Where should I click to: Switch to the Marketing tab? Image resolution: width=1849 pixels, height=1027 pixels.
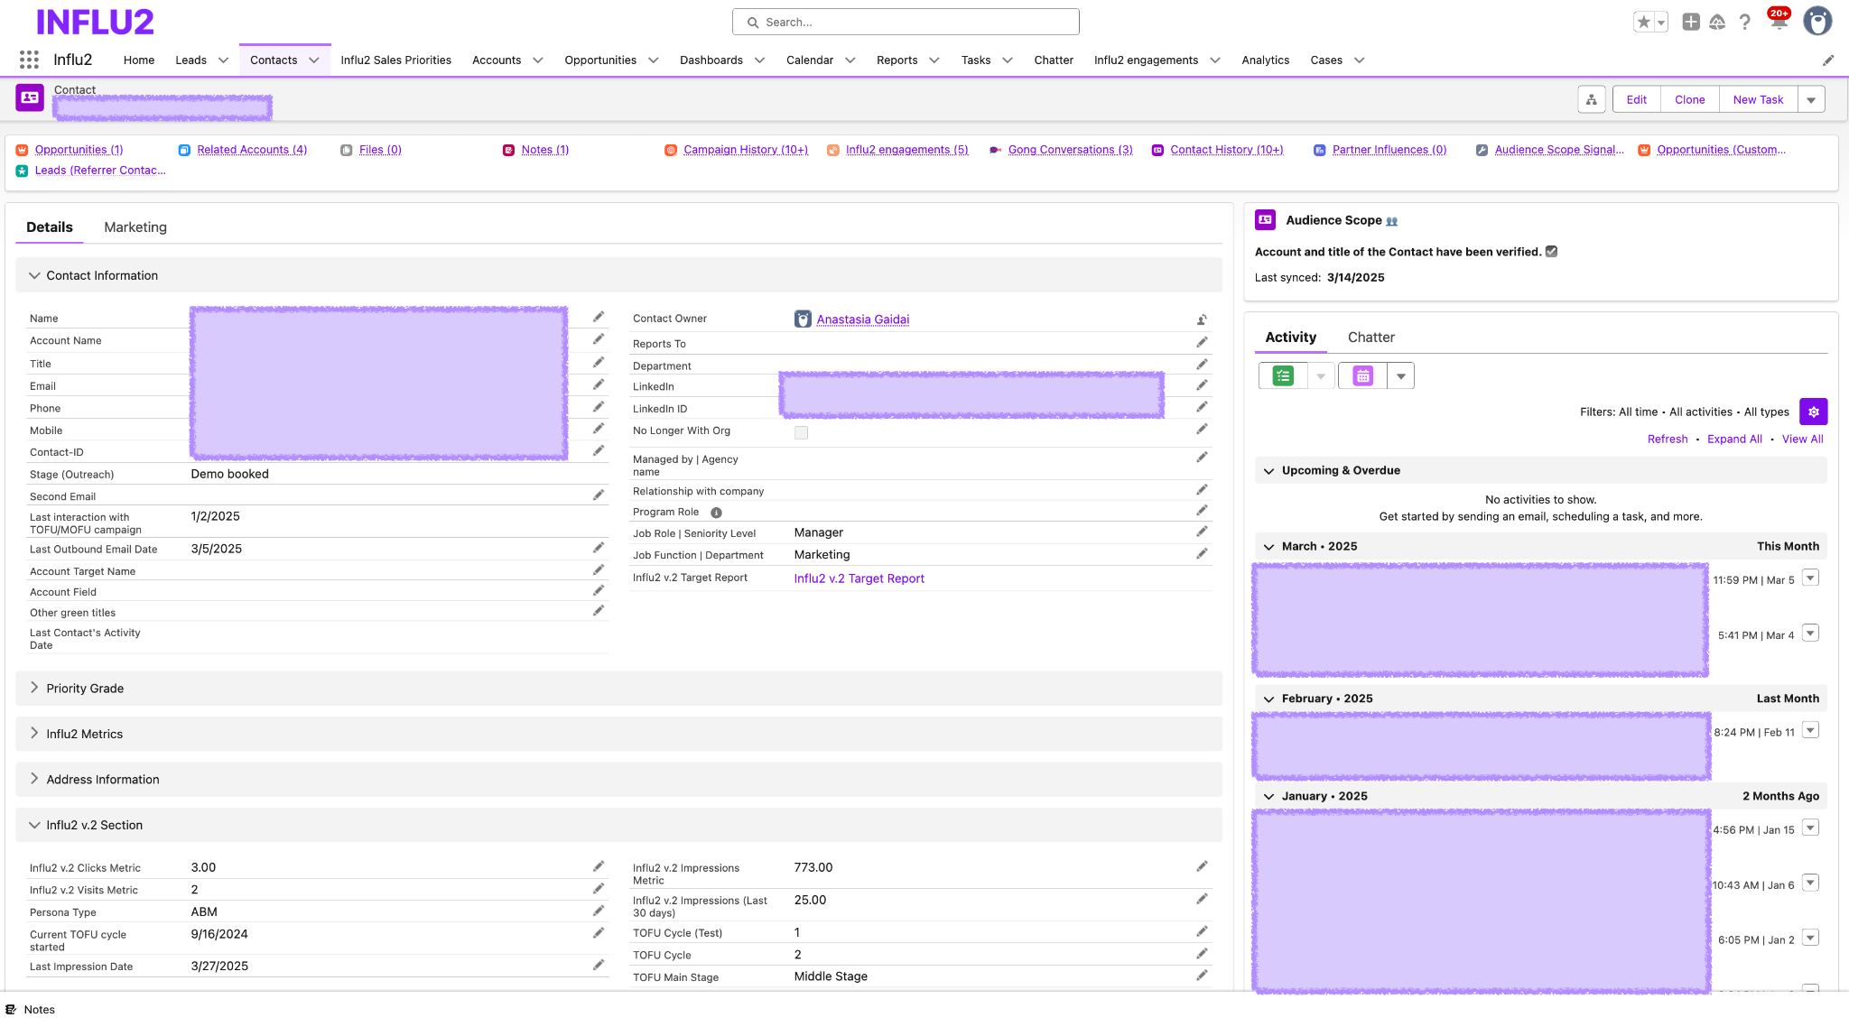coord(135,227)
